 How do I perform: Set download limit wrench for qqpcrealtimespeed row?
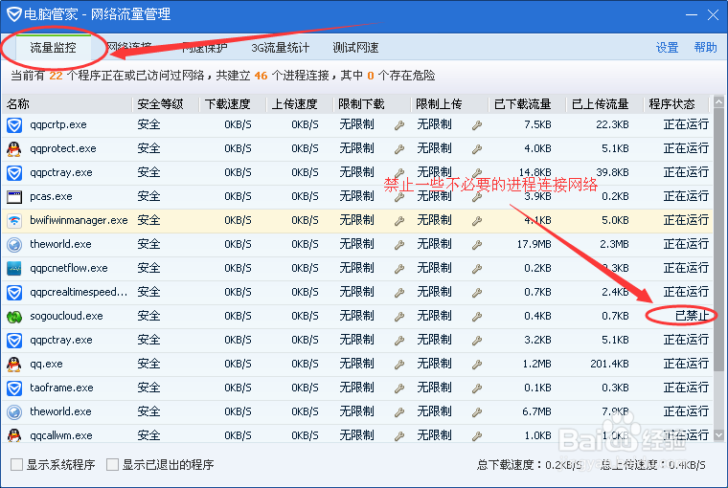click(x=399, y=293)
